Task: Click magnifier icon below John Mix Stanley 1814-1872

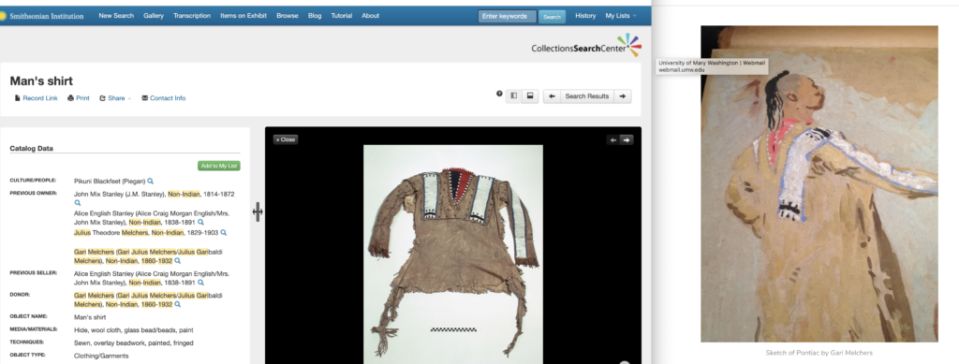Action: pos(77,203)
